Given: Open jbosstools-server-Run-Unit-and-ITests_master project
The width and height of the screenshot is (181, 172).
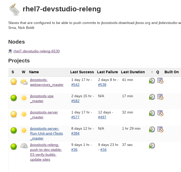Looking at the screenshot, I should pyautogui.click(x=46, y=133).
